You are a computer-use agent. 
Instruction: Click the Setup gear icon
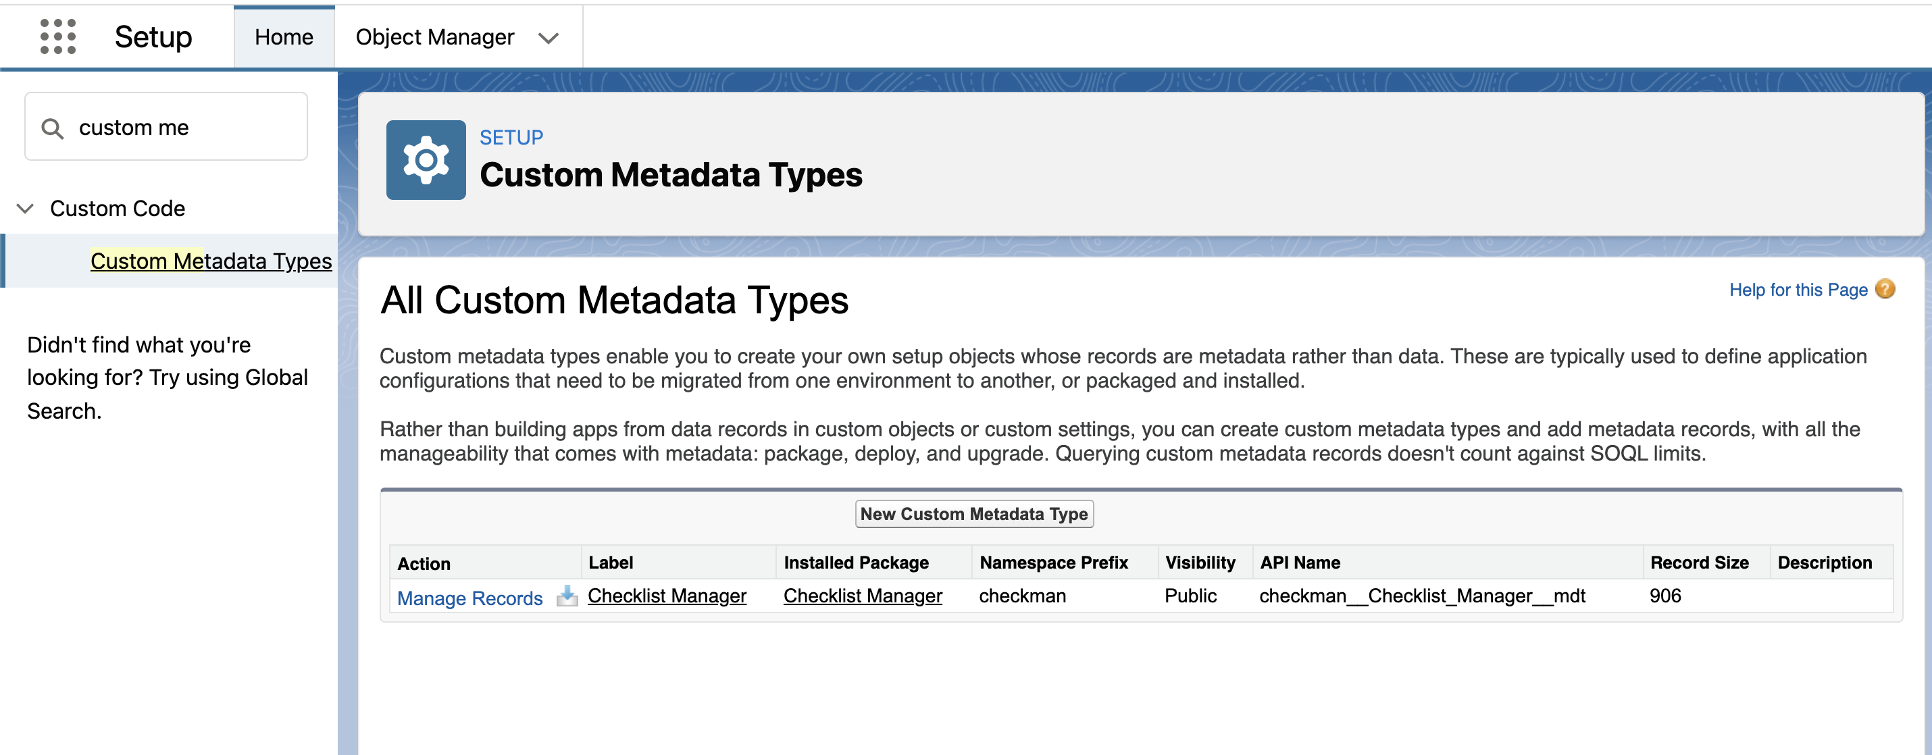[x=426, y=159]
